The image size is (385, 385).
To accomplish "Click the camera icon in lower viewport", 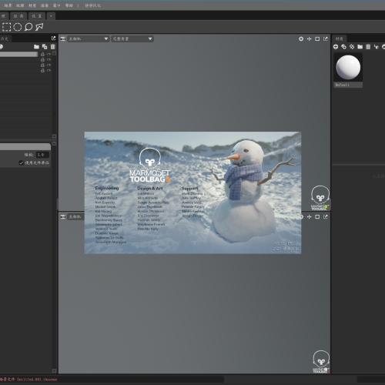I will point(63,217).
